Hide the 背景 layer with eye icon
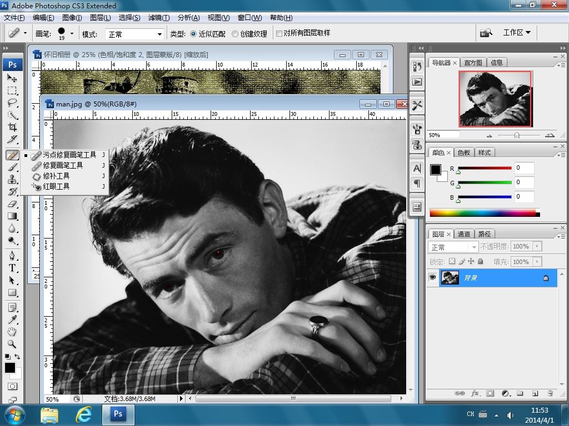 tap(433, 278)
